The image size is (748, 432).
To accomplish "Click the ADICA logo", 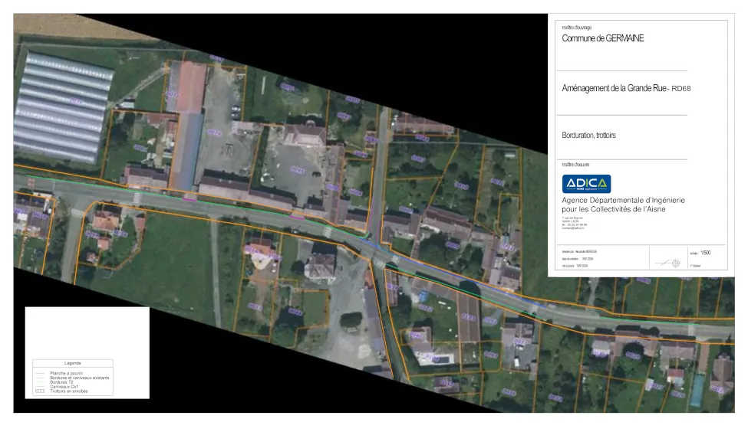I will pos(586,184).
